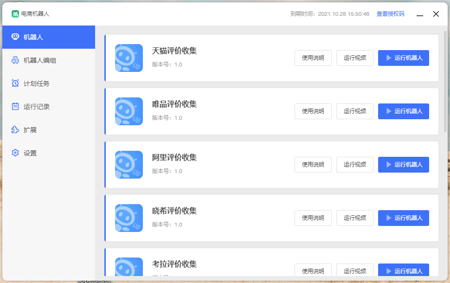Click the robot thumbnail of 唯品评价收集
Image resolution: width=450 pixels, height=283 pixels.
pyautogui.click(x=129, y=111)
